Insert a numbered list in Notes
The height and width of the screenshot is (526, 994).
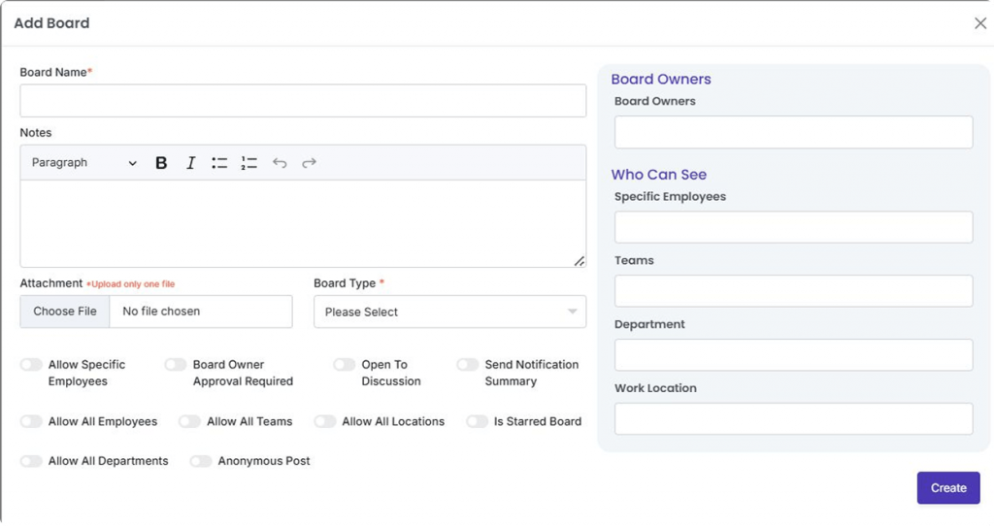[x=249, y=163]
